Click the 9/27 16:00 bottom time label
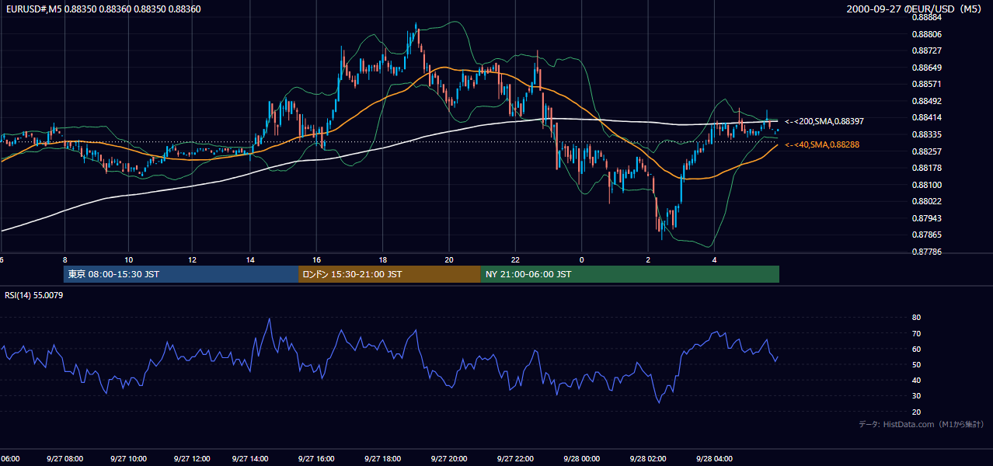993x466 pixels. pyautogui.click(x=317, y=458)
